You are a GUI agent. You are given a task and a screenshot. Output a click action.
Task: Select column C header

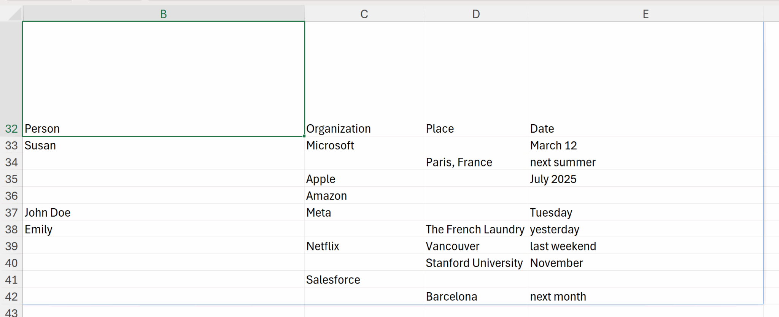364,14
